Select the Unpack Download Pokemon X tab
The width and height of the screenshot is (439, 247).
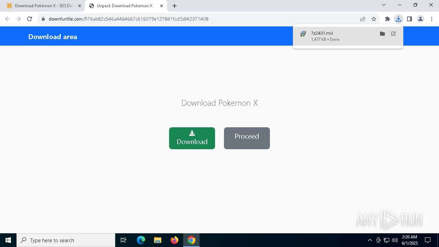(x=124, y=6)
